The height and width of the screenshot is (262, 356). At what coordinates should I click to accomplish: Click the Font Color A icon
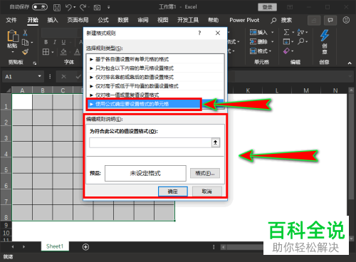(77, 52)
